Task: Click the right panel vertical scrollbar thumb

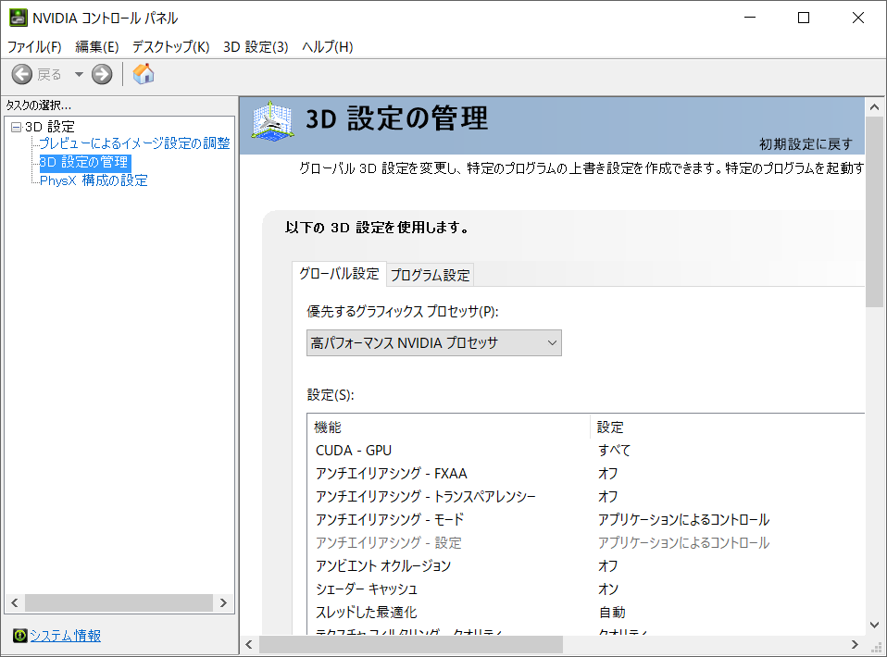Action: coord(875,212)
